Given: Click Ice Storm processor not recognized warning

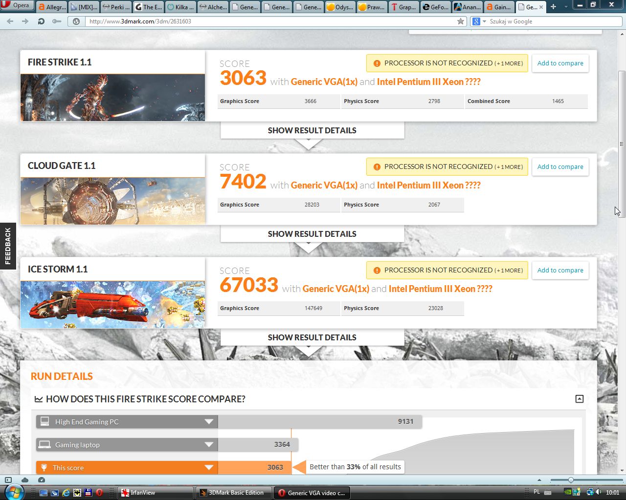Looking at the screenshot, I should [447, 270].
